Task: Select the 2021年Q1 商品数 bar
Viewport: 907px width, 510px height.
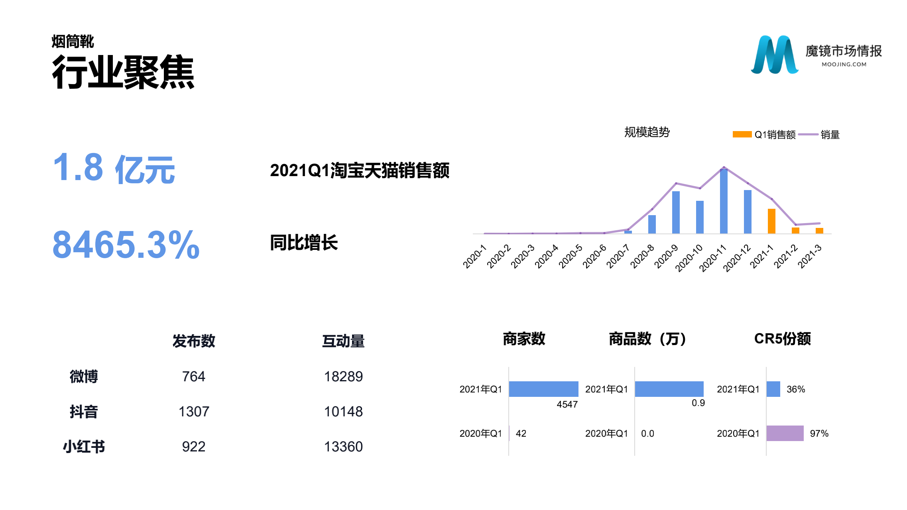Action: (x=669, y=389)
